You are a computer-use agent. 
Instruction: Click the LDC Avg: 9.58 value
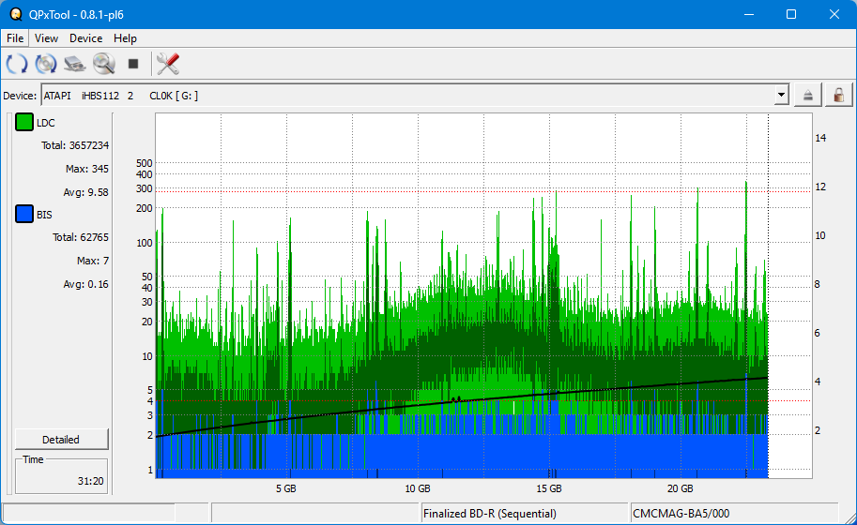point(85,192)
